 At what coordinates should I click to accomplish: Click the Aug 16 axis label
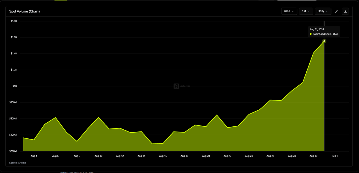[x=163, y=156]
